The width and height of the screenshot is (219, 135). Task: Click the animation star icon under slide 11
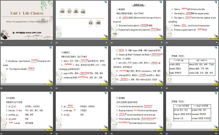click(112, 134)
